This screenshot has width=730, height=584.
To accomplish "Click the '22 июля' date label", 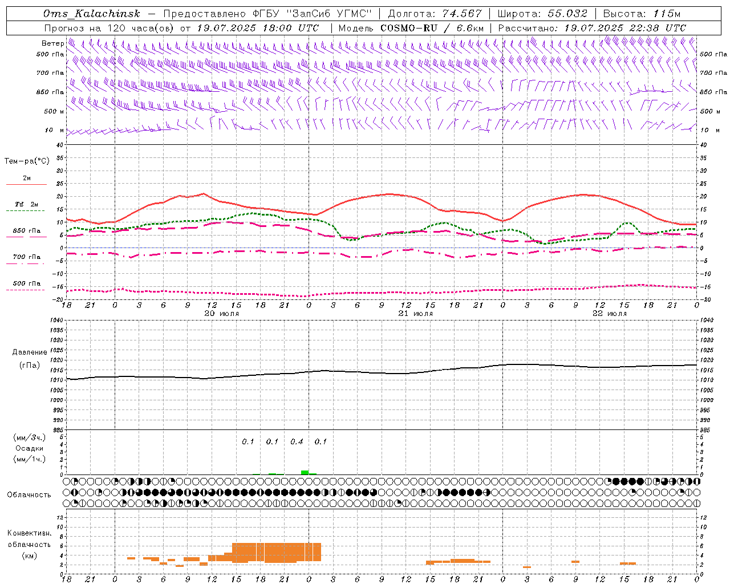I will pyautogui.click(x=609, y=314).
